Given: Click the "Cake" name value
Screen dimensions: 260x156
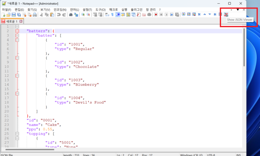Looking at the screenshot, I should pos(52,125).
